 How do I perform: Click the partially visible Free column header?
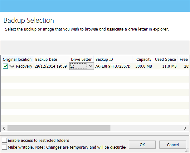(x=183, y=60)
